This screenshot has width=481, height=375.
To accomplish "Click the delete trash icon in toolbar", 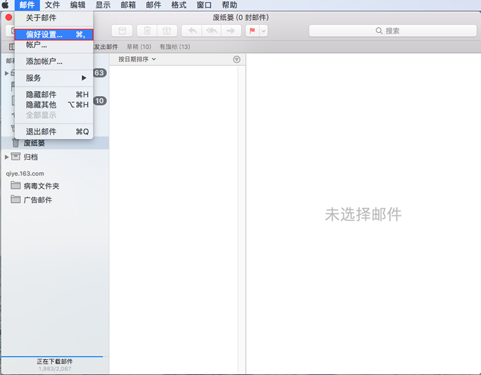I will [x=147, y=31].
